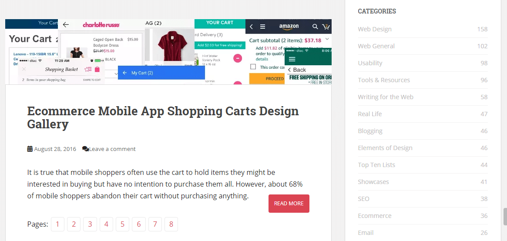Screen dimensions: 507x241
Task: Go to page 2 of the article
Action: (74, 224)
